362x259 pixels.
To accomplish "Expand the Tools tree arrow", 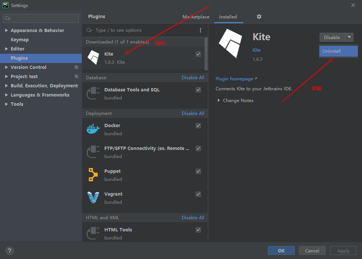I will pyautogui.click(x=7, y=104).
